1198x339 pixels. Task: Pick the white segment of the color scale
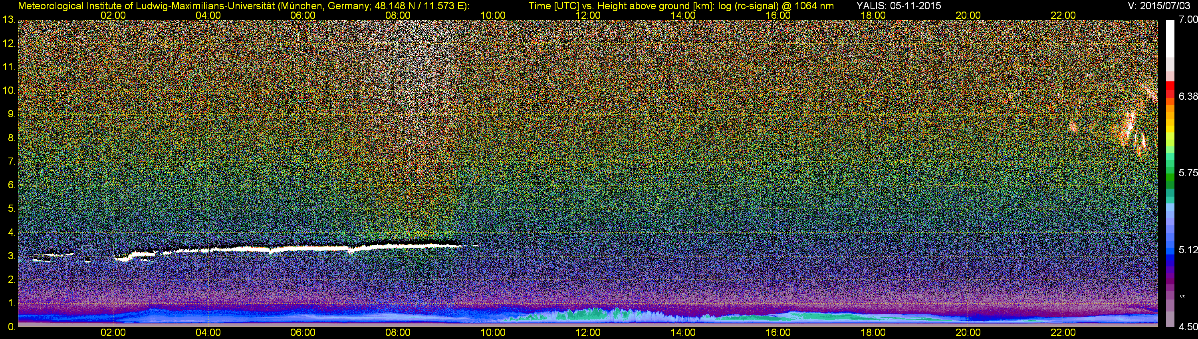pyautogui.click(x=1170, y=39)
